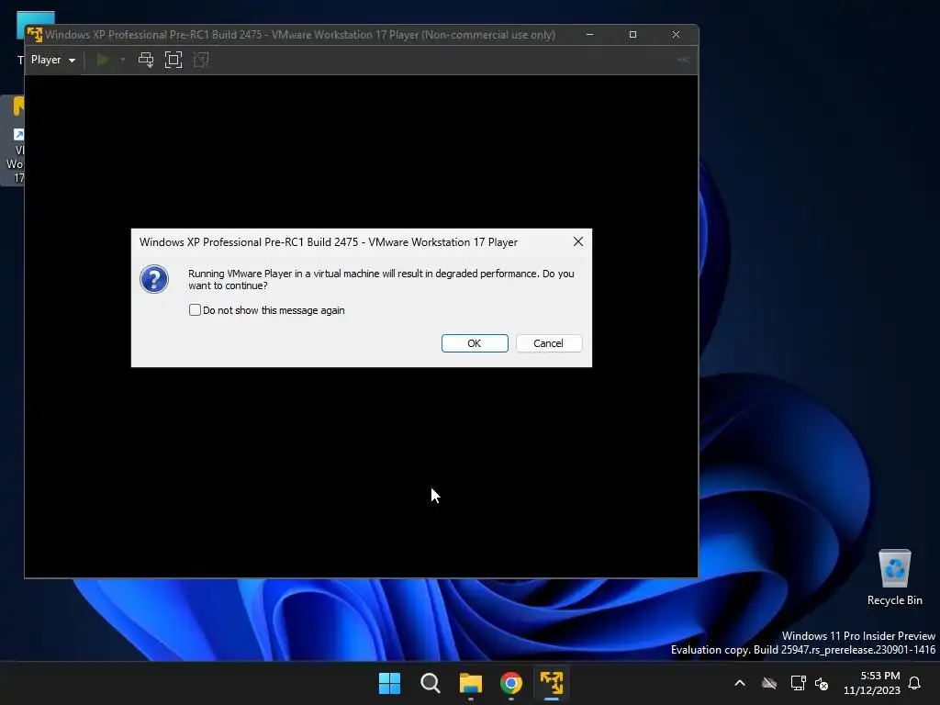This screenshot has width=940, height=705.
Task: Click the collapse toolbar arrows icon
Action: coord(683,60)
